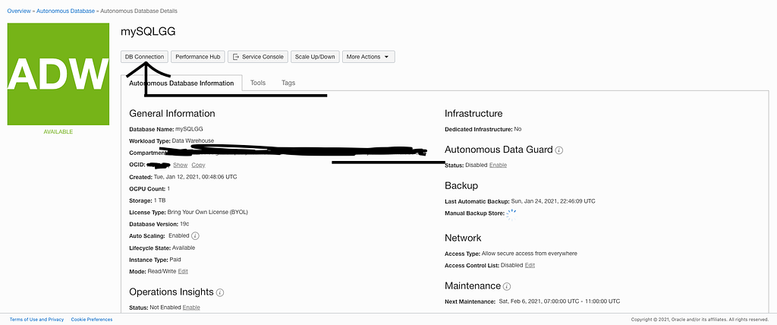Click the Service Console arrow icon
This screenshot has width=777, height=325.
pyautogui.click(x=236, y=56)
